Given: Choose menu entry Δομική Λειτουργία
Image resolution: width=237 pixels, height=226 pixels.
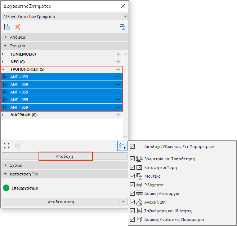Looking at the screenshot, I should 162,194.
